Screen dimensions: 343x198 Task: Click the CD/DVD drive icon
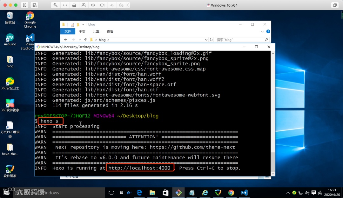(x=84, y=5)
